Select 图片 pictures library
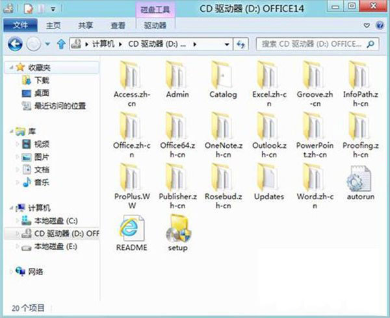The height and width of the screenshot is (318, 390). coord(36,157)
